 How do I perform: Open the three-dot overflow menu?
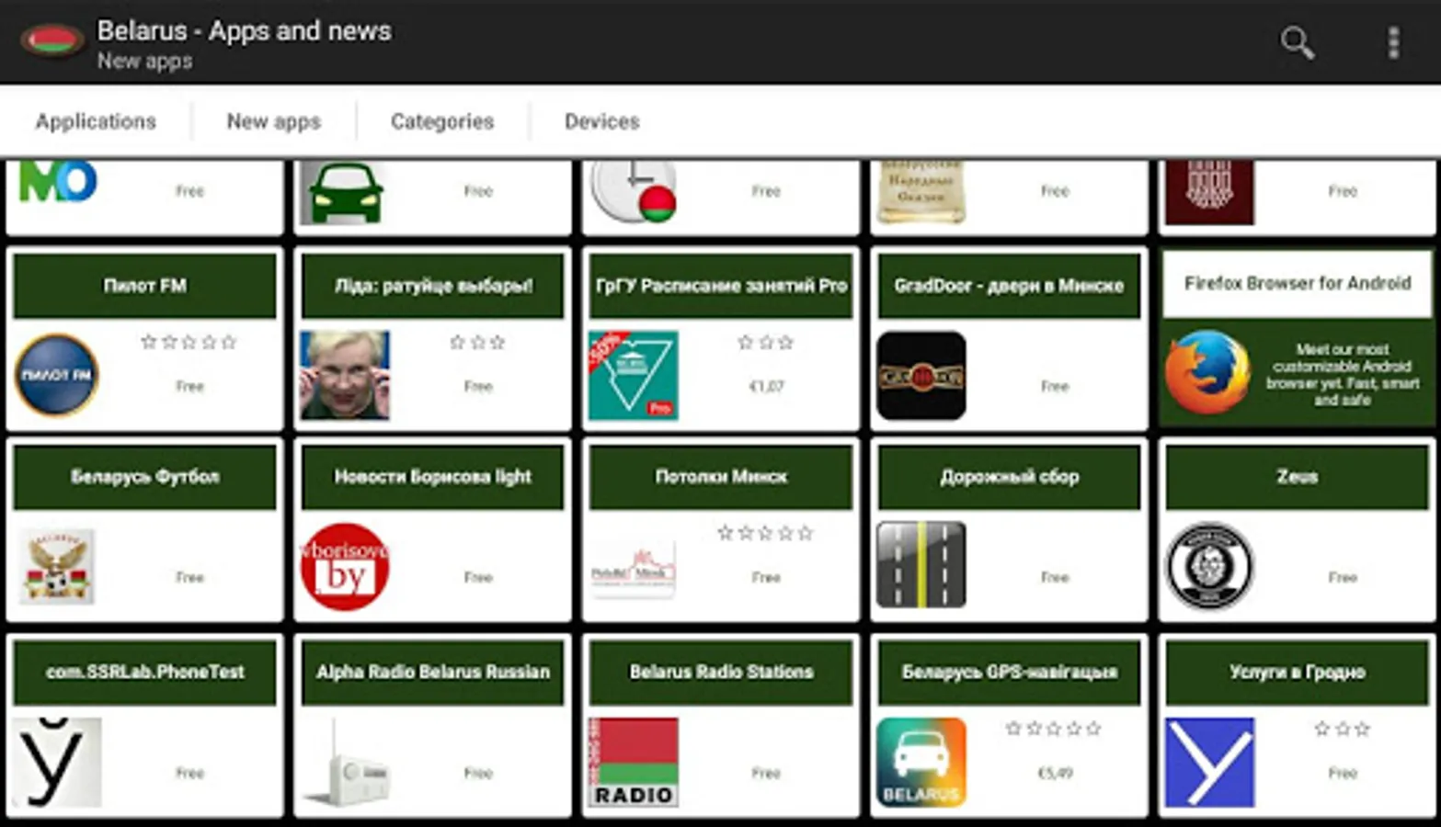tap(1394, 42)
